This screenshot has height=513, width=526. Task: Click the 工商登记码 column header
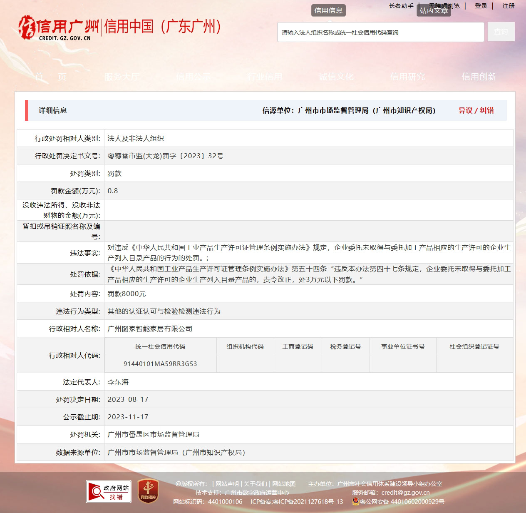[298, 346]
